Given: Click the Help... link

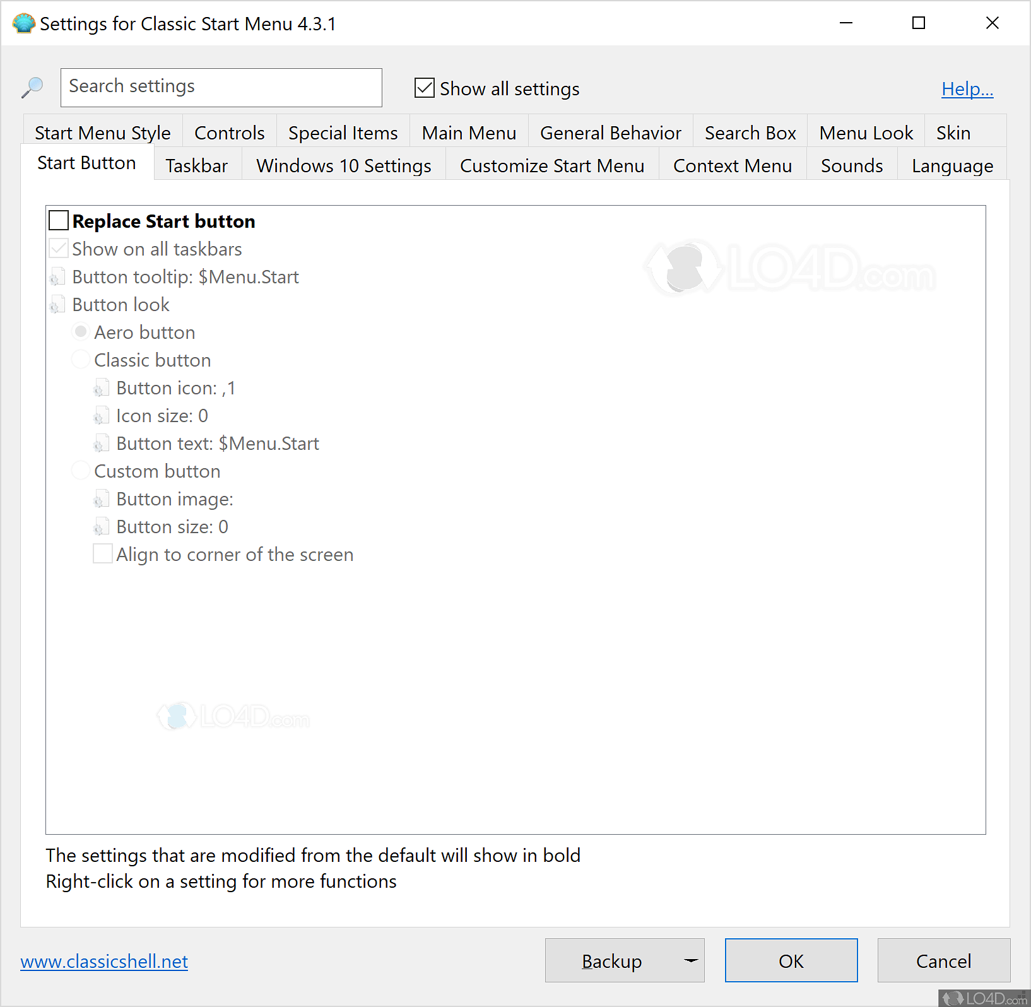Looking at the screenshot, I should point(967,89).
